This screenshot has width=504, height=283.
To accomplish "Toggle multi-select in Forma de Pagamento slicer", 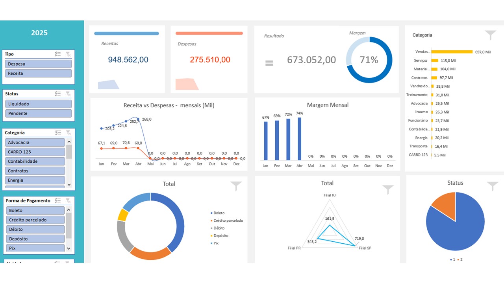I will (58, 200).
